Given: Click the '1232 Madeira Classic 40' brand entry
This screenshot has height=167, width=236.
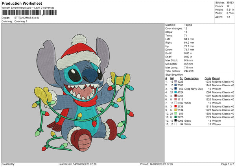Looking at the screenshot, I should 220,82.
